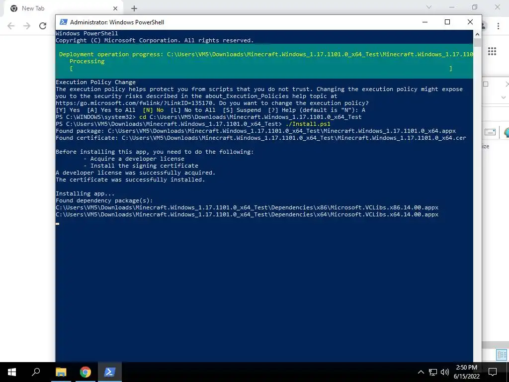Screen dimensions: 509x382
Task: Click the ./Install.ps1 command text
Action: (x=308, y=124)
